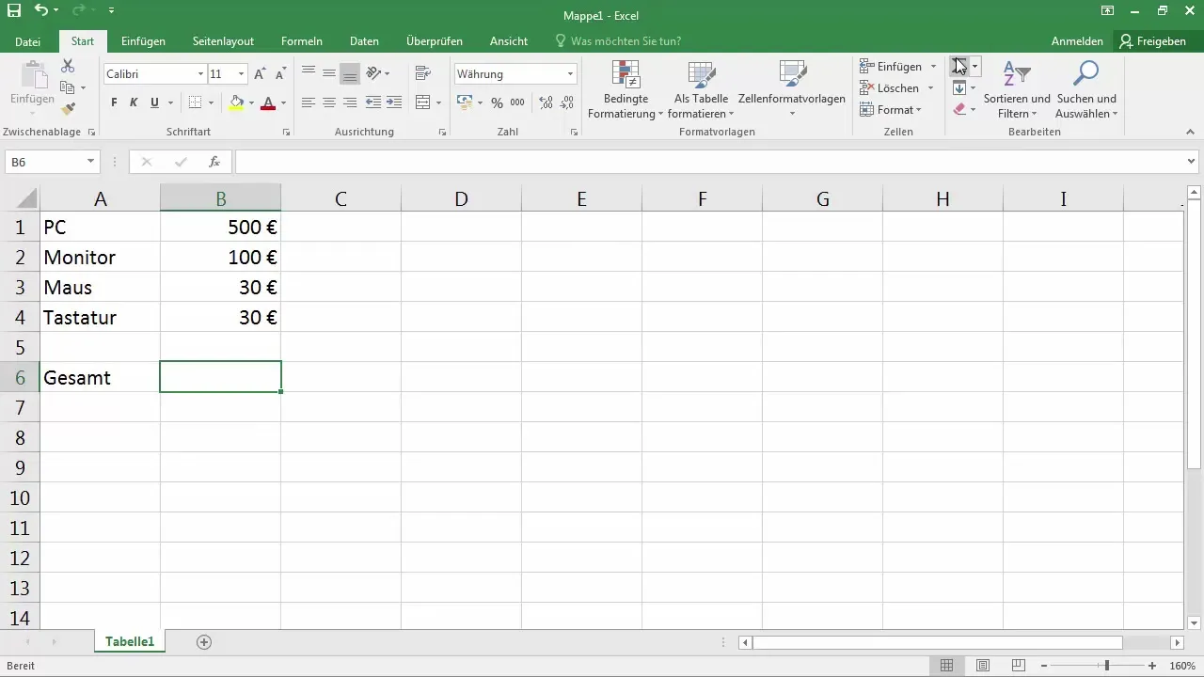Open the Format cells dropdown
The height and width of the screenshot is (677, 1204).
point(891,110)
